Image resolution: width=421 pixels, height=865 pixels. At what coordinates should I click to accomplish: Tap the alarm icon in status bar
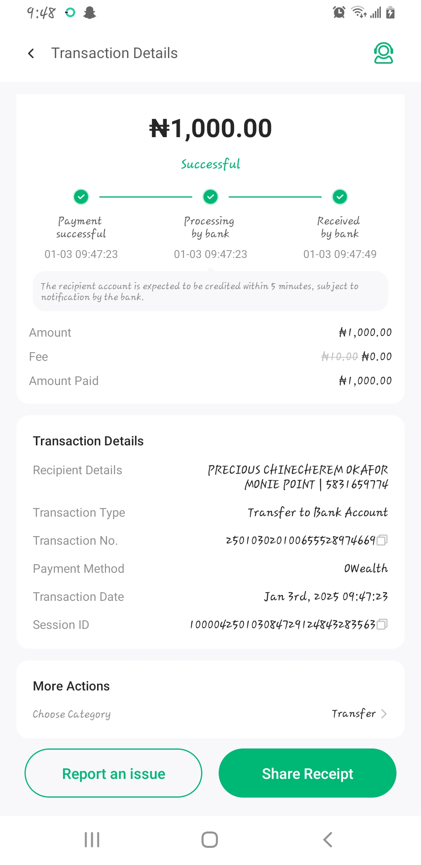[x=339, y=12]
